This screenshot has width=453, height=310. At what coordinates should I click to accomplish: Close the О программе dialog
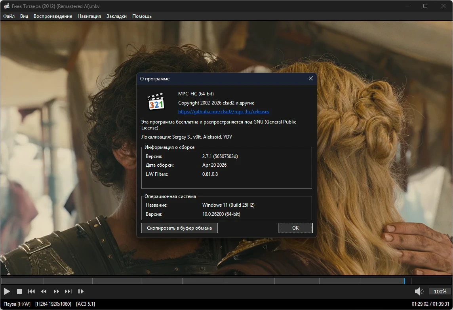coord(311,78)
